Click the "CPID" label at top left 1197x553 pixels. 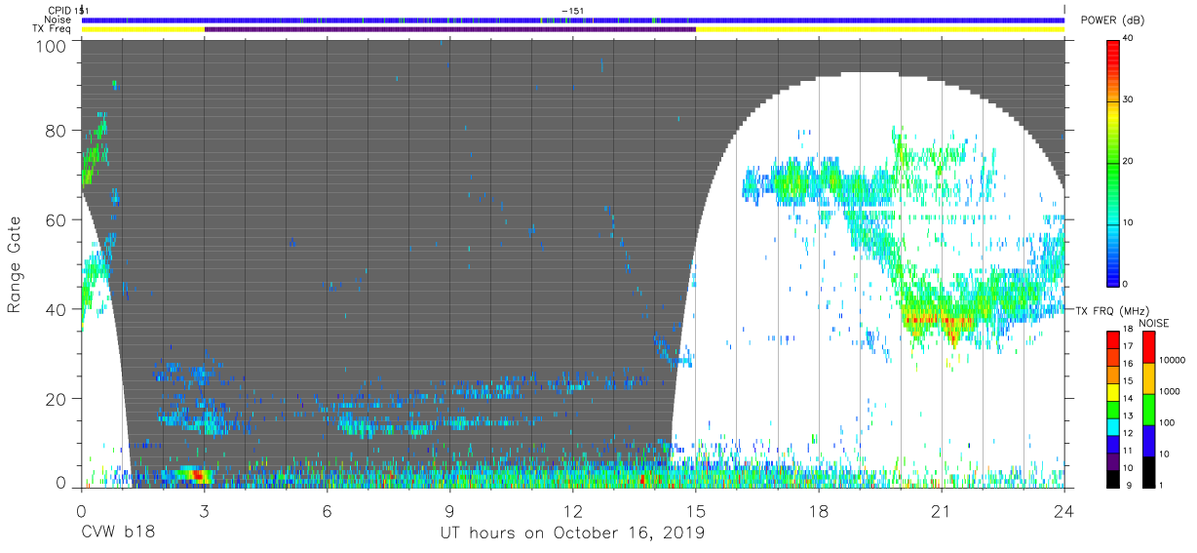[59, 10]
